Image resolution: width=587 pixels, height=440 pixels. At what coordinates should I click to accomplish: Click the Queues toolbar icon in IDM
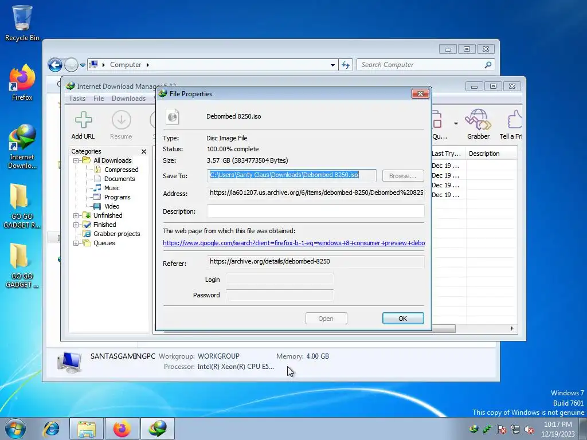439,125
